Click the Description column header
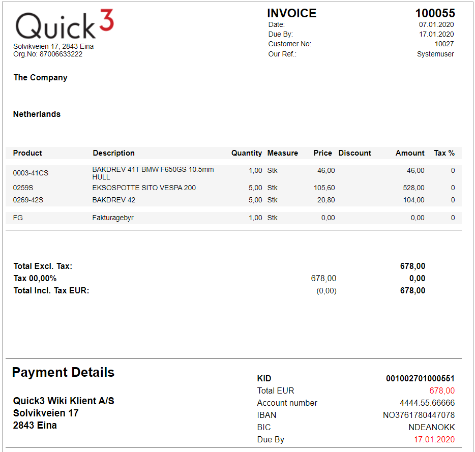This screenshot has width=475, height=452. [113, 153]
